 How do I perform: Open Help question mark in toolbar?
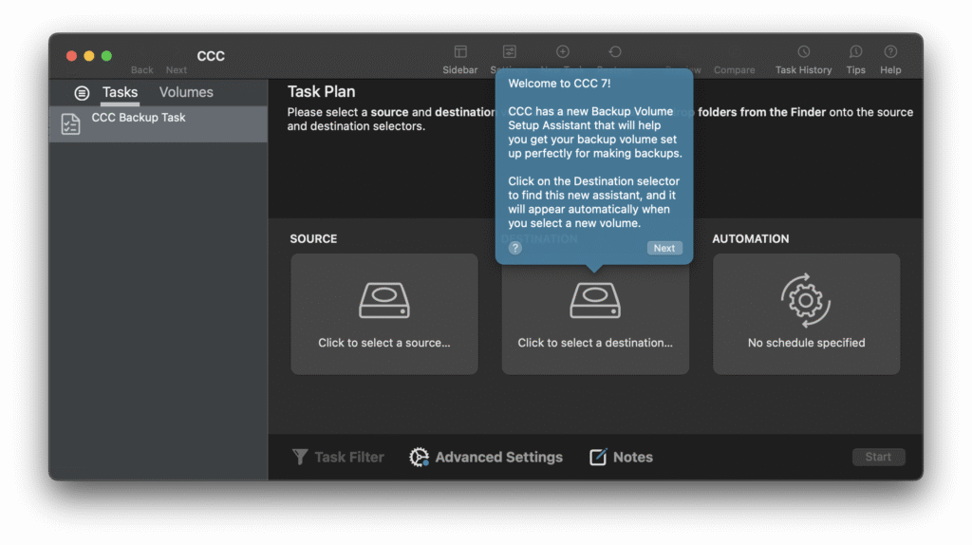[890, 52]
